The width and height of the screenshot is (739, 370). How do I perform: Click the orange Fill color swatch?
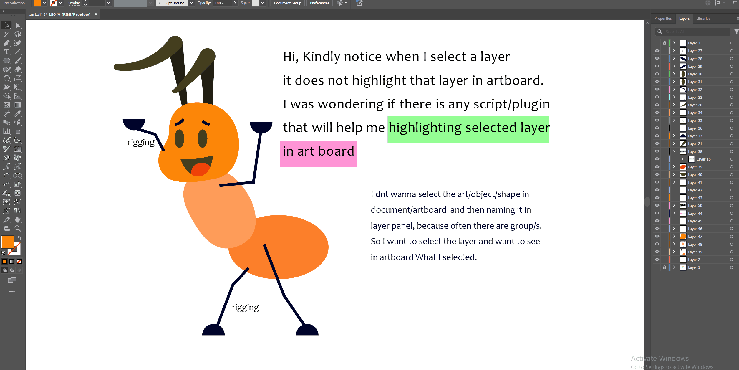tap(8, 242)
